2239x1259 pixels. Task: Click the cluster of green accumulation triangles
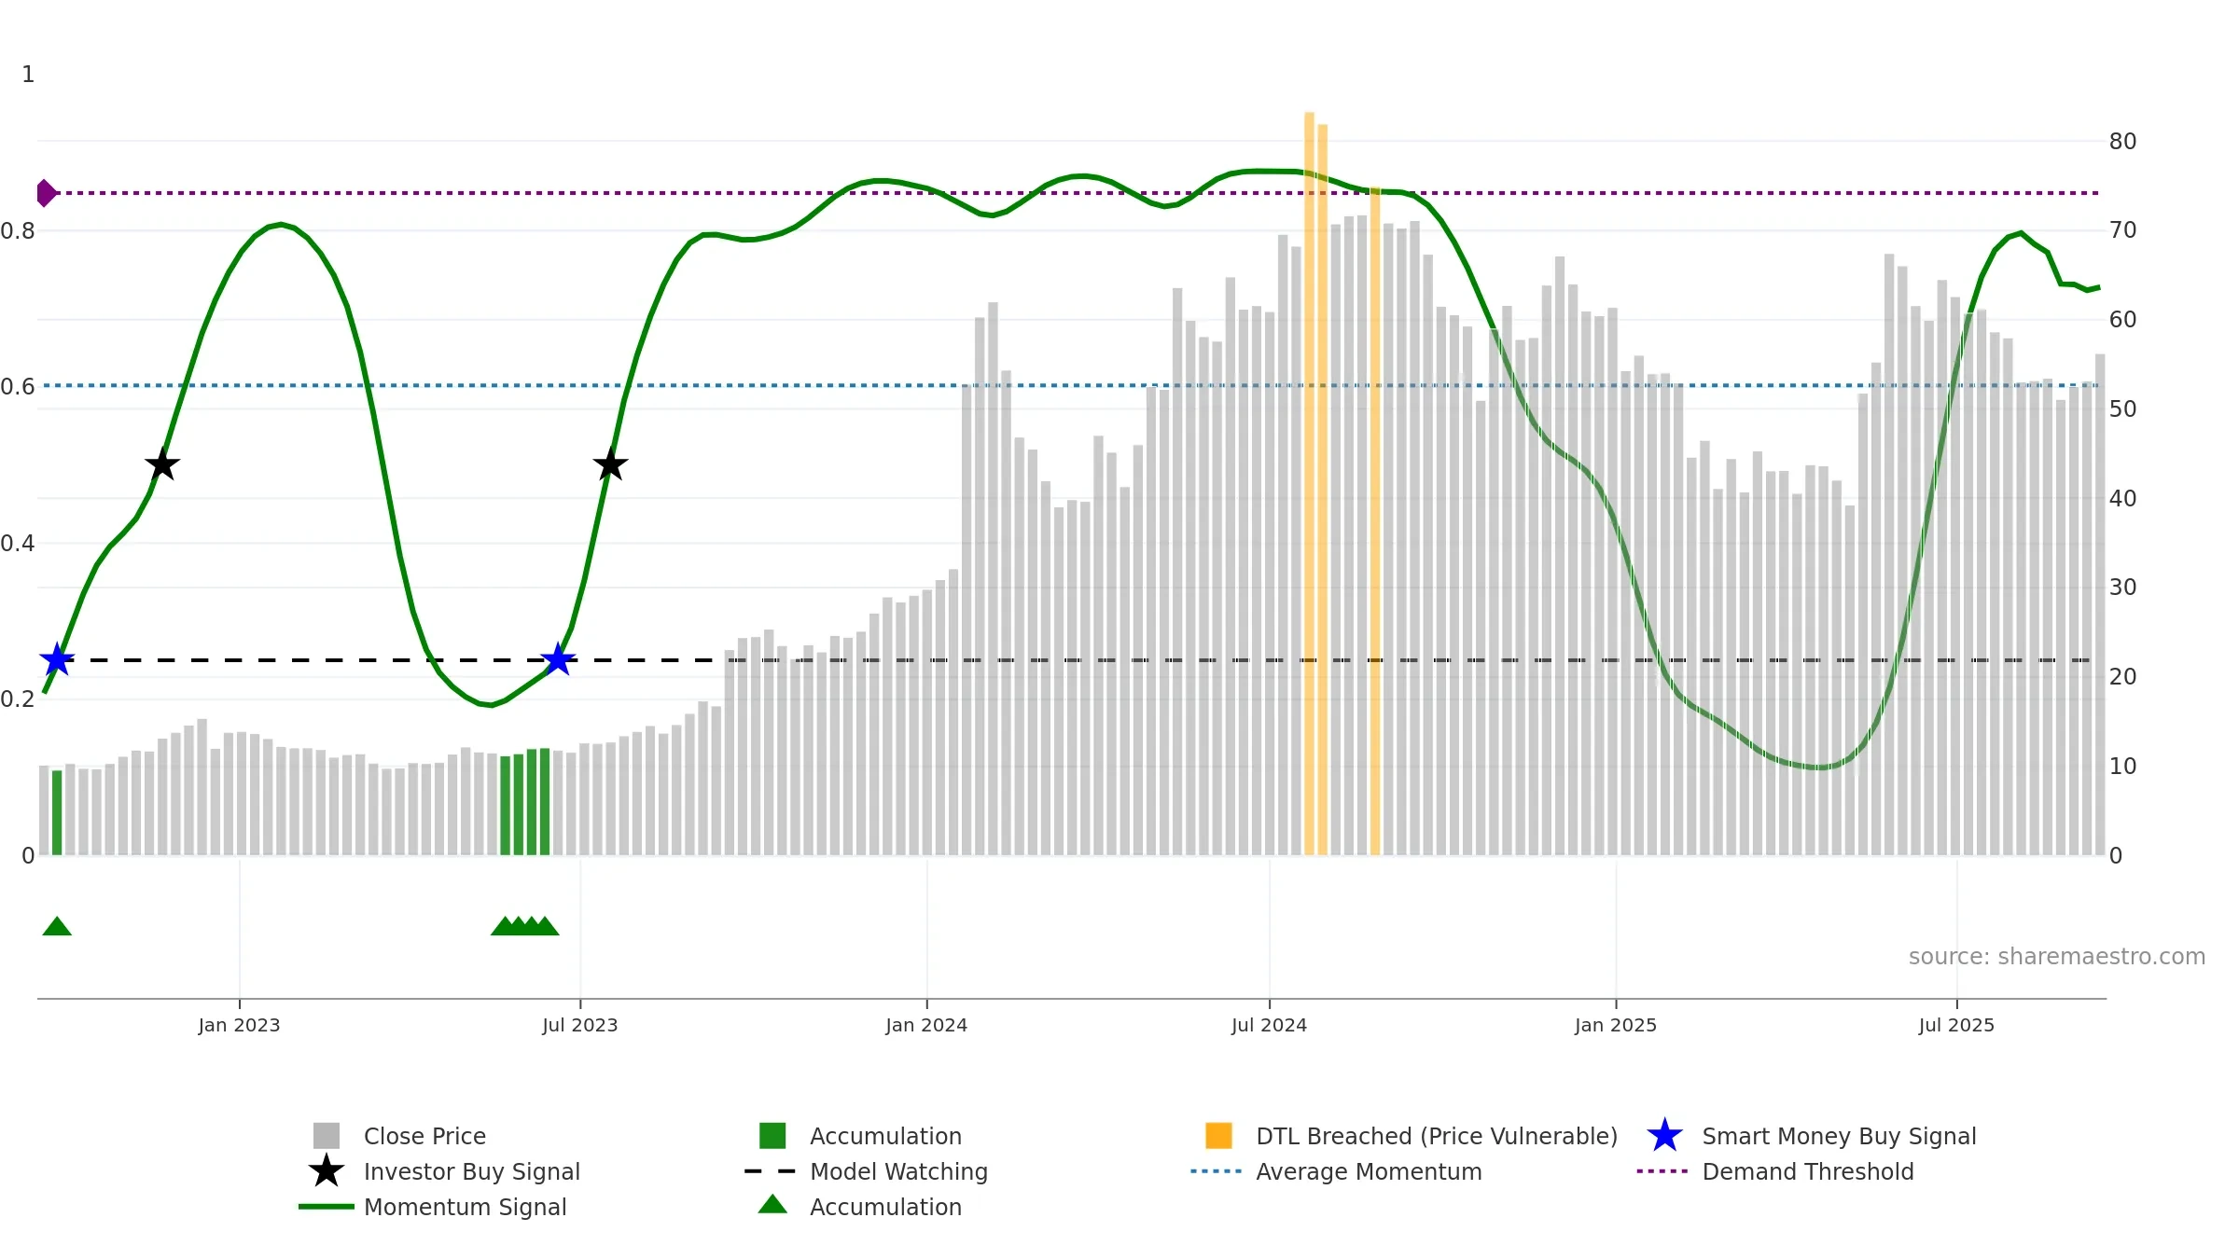click(x=525, y=926)
